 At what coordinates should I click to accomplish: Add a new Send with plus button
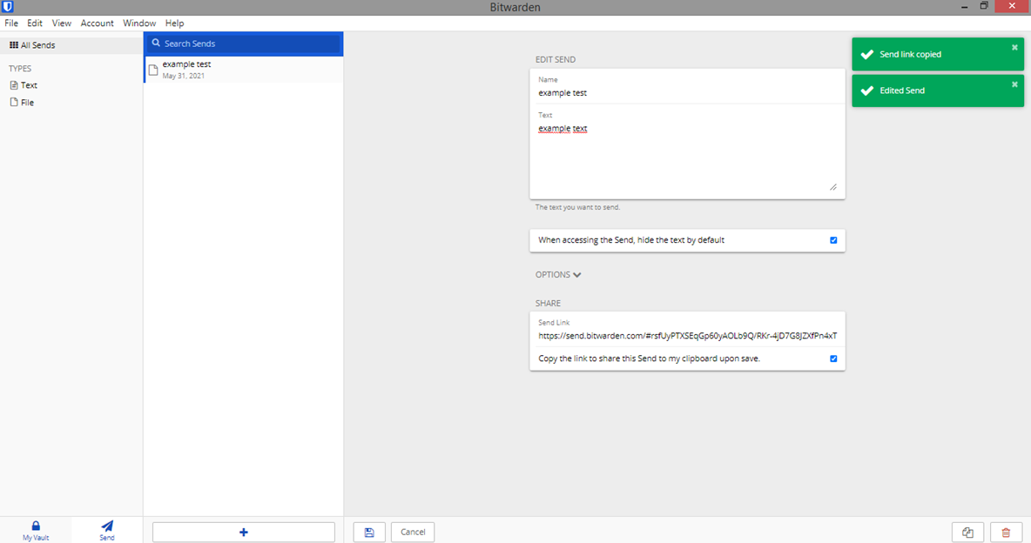[243, 532]
